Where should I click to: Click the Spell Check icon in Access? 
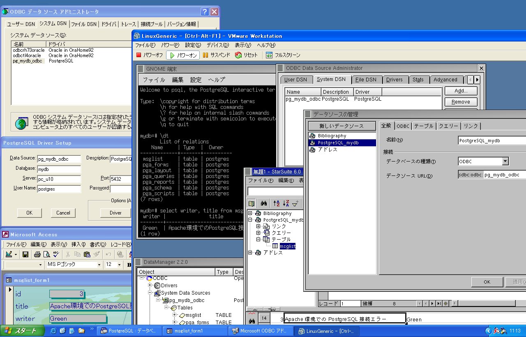(55, 254)
